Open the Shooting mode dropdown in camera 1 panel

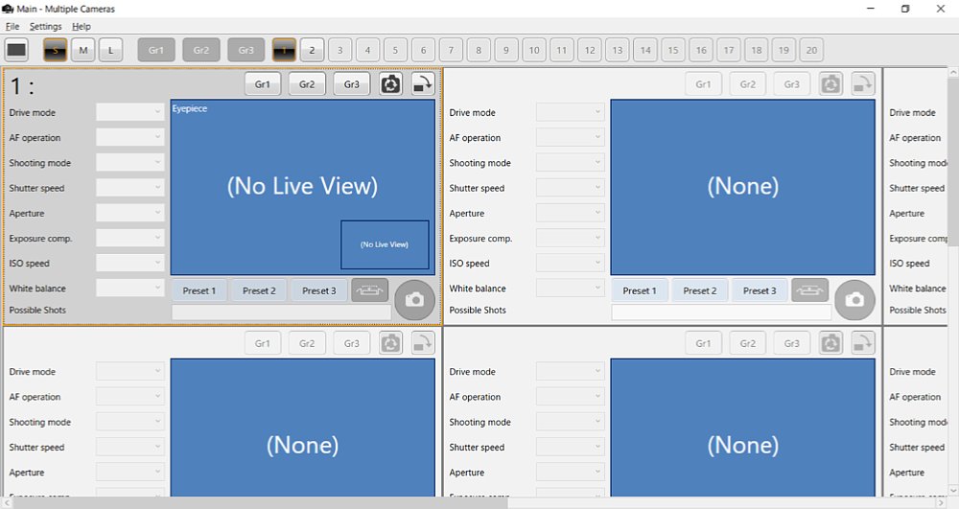tap(129, 163)
